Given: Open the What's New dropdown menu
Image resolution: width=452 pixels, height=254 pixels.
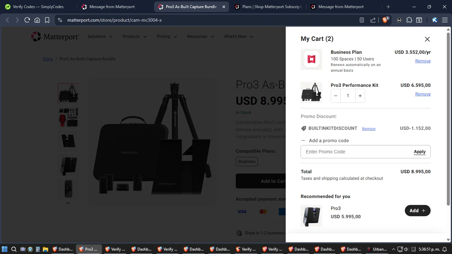Looking at the screenshot, I should pos(238,36).
